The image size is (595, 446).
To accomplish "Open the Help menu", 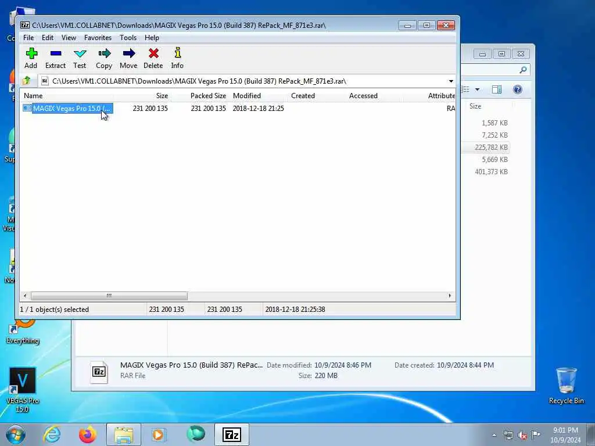I will click(152, 38).
